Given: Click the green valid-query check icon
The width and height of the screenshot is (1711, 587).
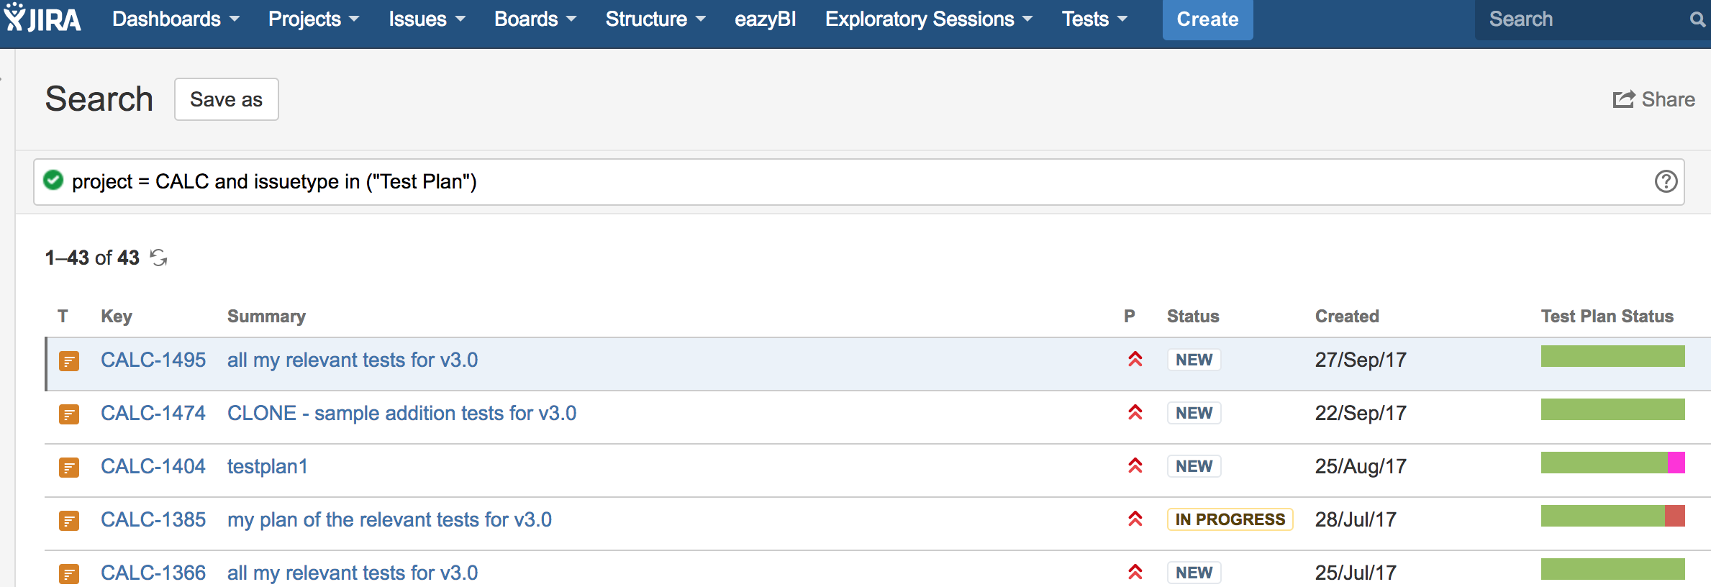Looking at the screenshot, I should pyautogui.click(x=53, y=180).
